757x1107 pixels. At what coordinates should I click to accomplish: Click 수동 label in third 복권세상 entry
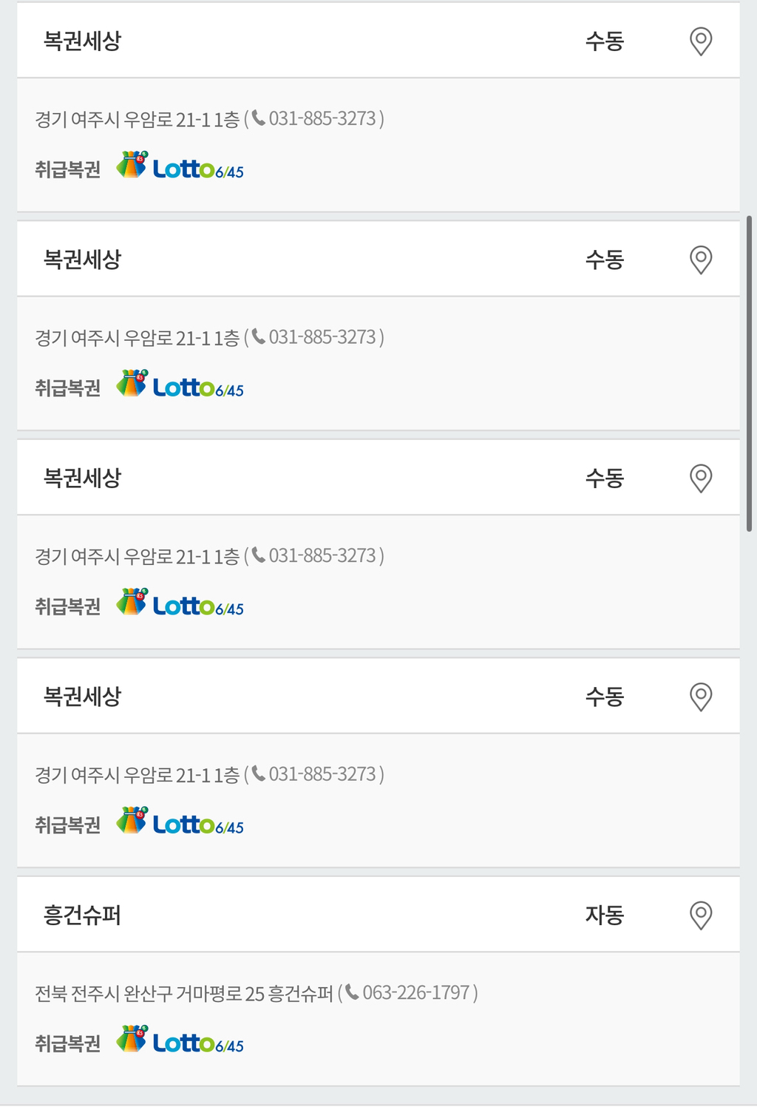605,478
